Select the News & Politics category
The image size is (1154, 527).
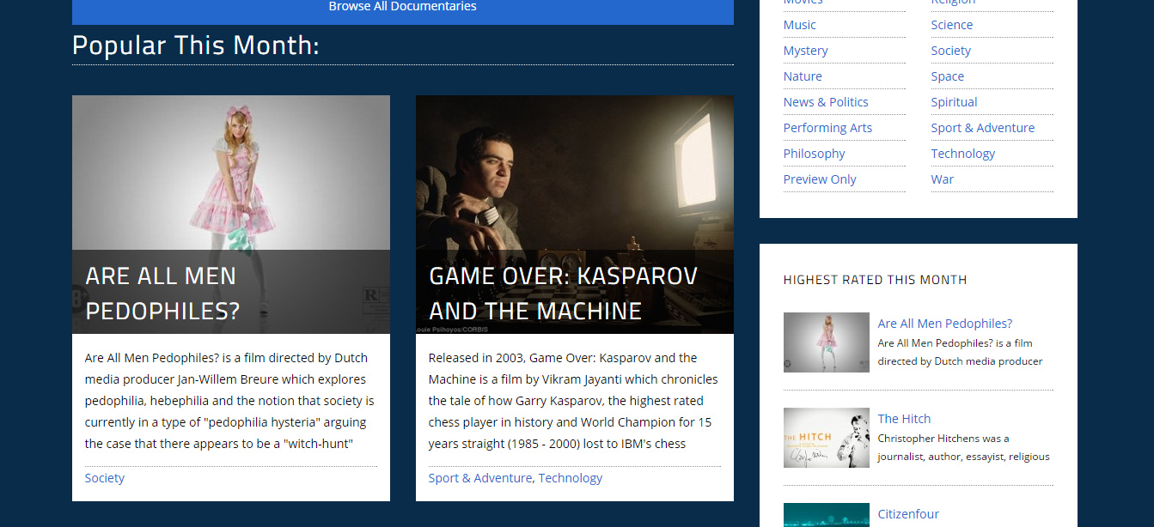pyautogui.click(x=826, y=102)
